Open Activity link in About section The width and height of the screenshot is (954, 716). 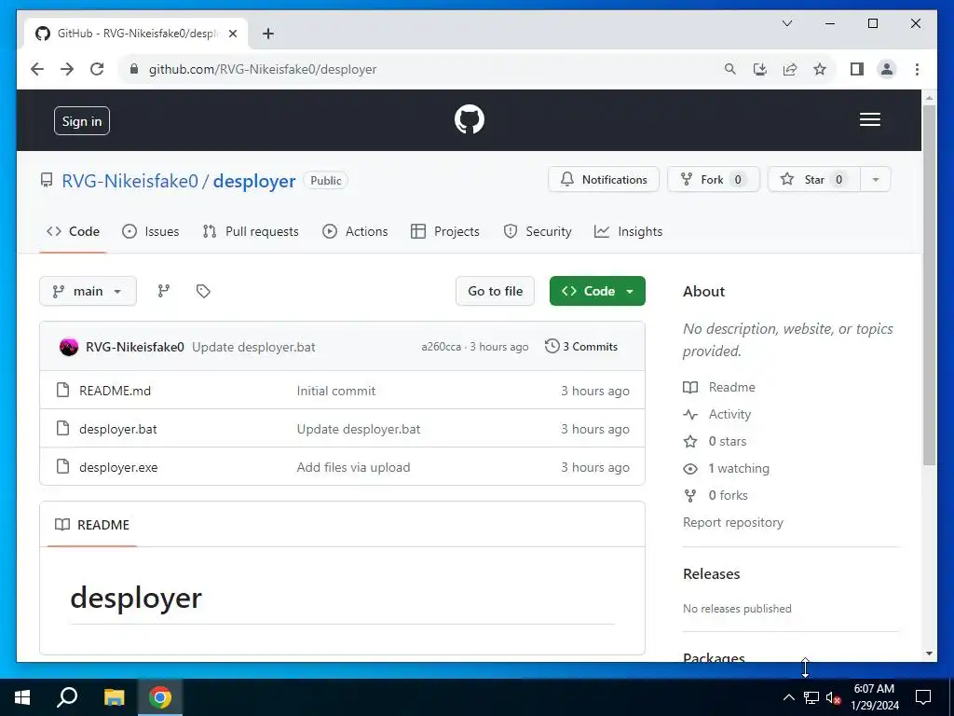[717, 414]
